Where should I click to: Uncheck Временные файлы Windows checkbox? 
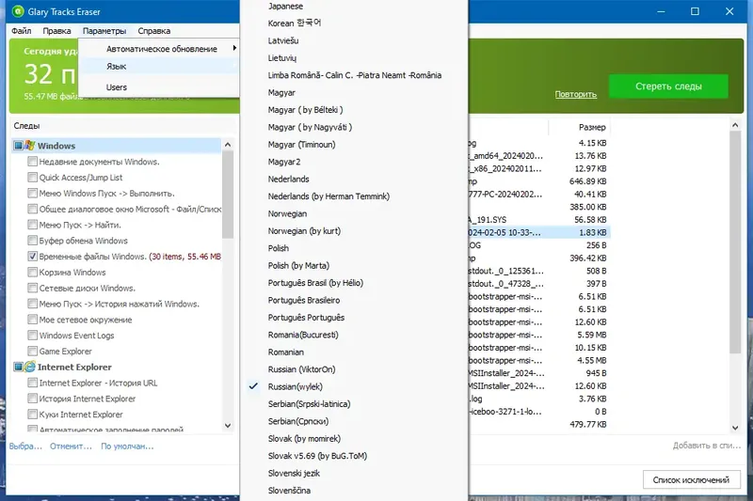[x=32, y=256]
